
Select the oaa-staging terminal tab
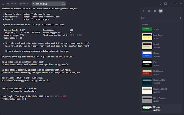point(49,4)
